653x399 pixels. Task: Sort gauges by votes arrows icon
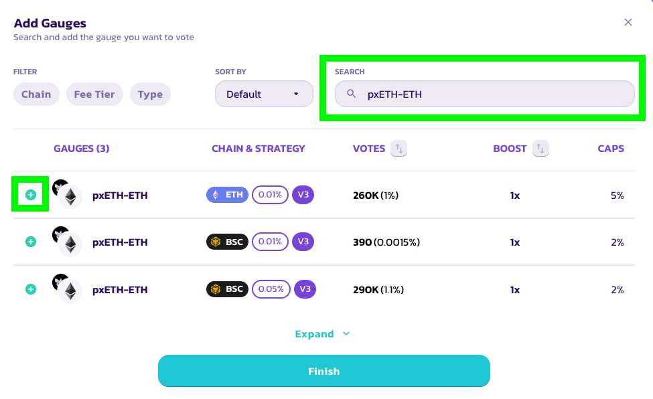(398, 149)
